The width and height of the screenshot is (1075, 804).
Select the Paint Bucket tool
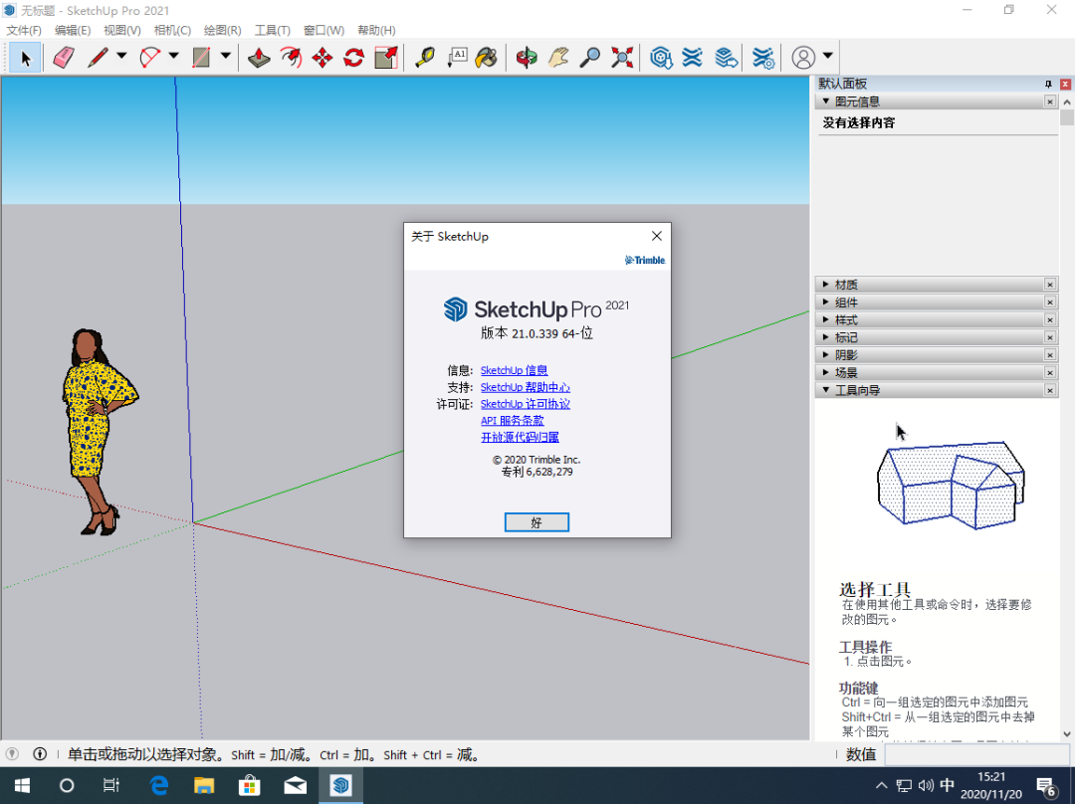point(486,57)
